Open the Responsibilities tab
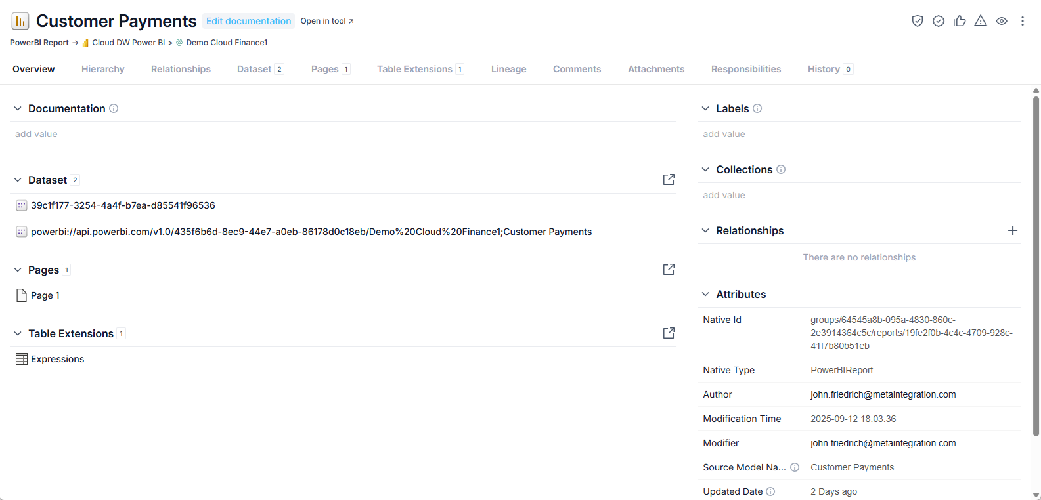 746,69
